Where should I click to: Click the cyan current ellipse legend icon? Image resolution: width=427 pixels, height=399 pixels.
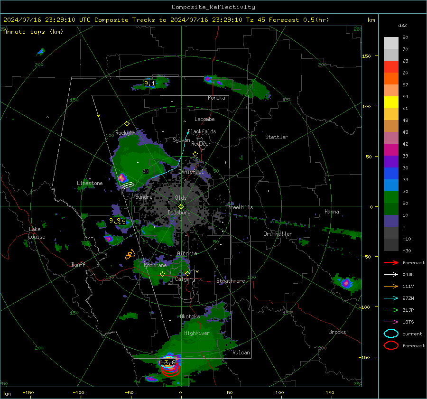click(x=391, y=334)
